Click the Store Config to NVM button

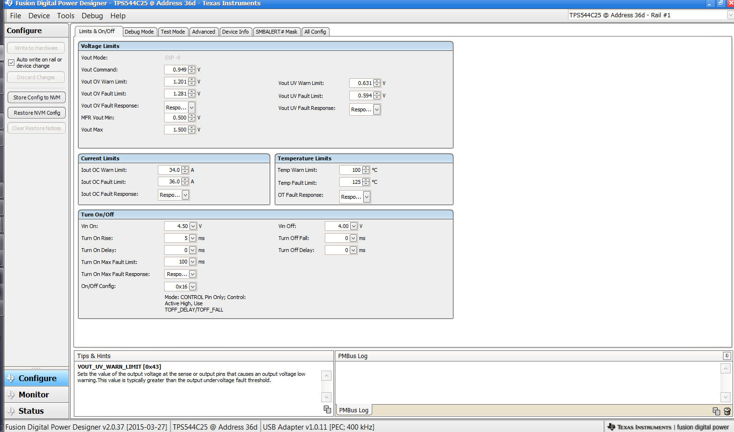[x=36, y=97]
